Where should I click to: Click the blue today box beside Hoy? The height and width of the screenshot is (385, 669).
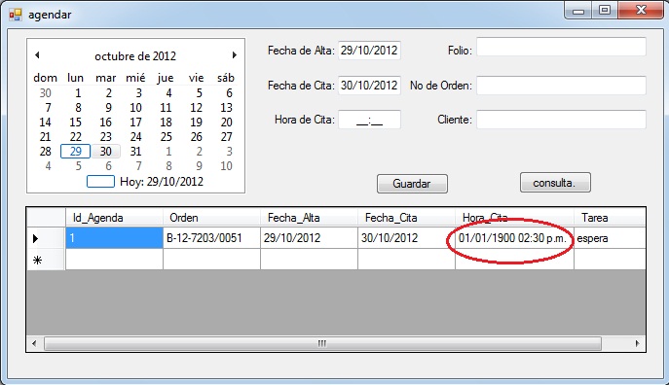click(x=100, y=182)
